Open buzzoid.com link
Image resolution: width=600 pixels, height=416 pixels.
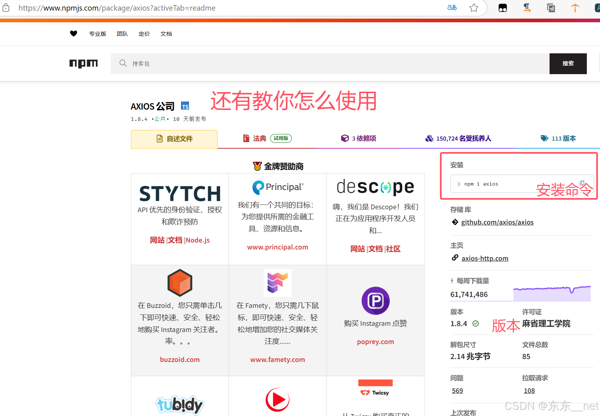click(x=180, y=359)
